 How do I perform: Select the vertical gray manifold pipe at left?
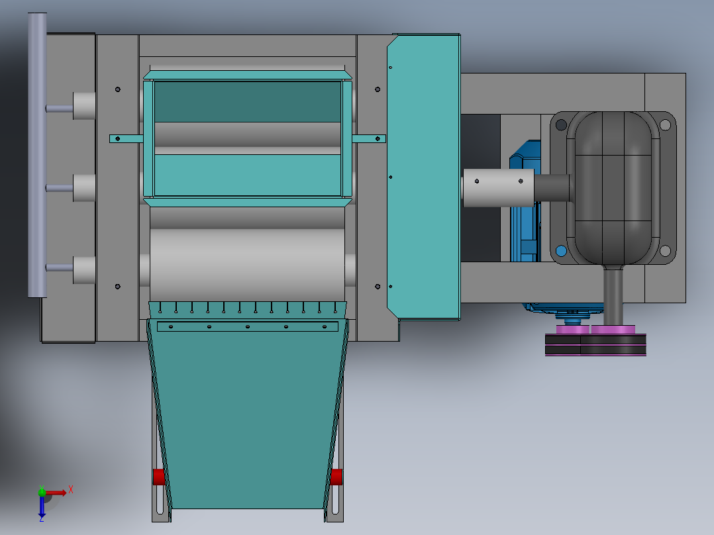tap(37, 155)
